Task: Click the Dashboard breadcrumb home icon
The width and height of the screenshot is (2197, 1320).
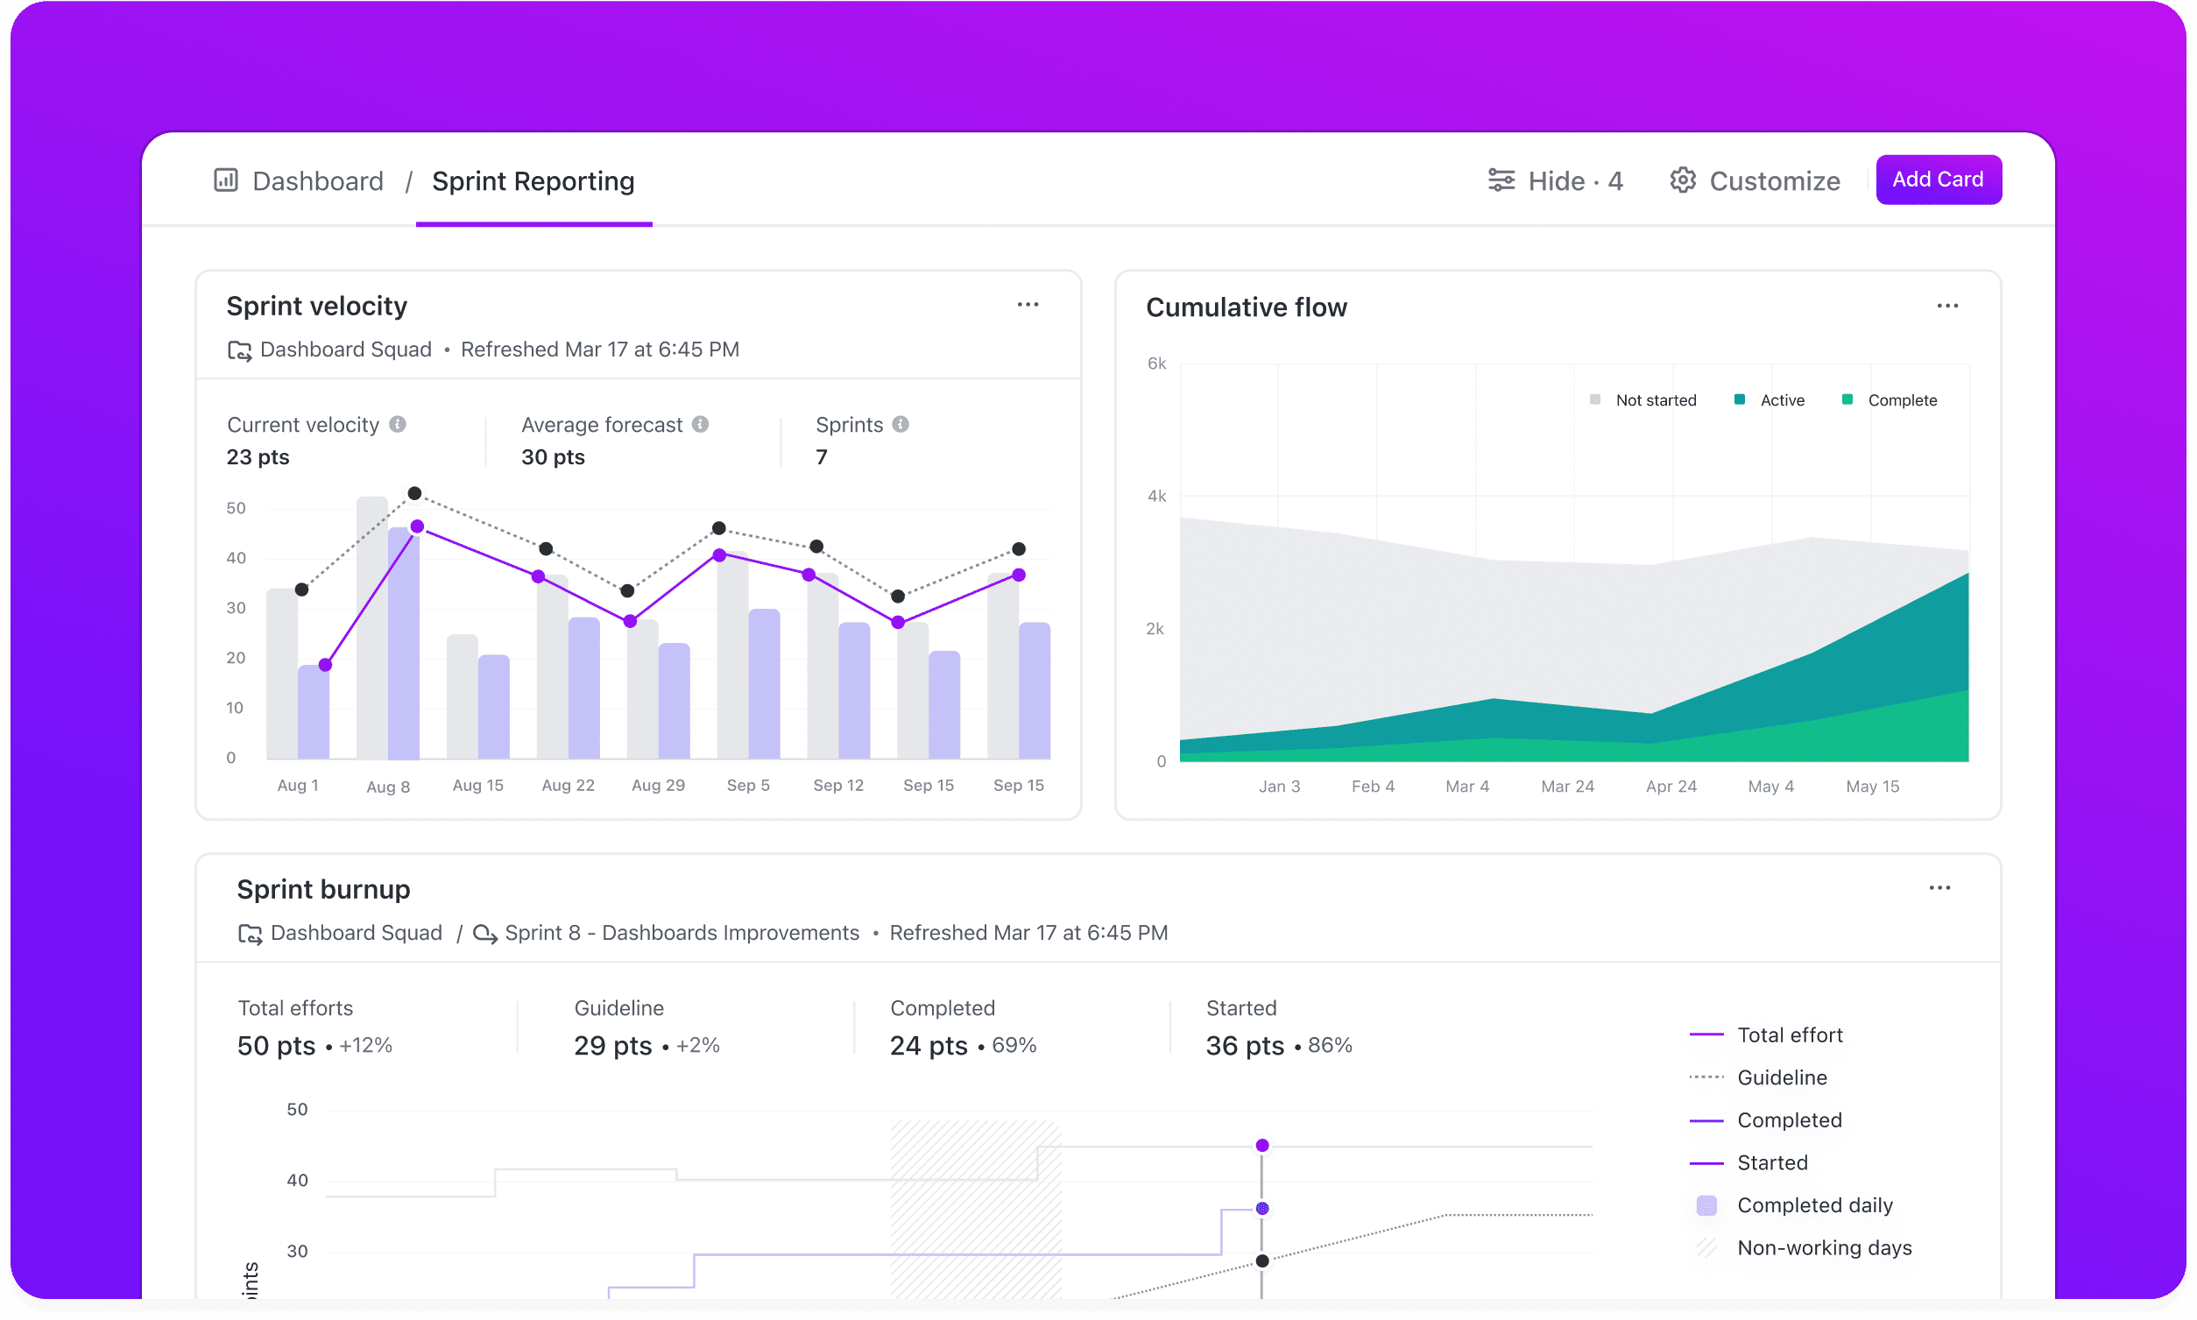Action: (x=228, y=180)
